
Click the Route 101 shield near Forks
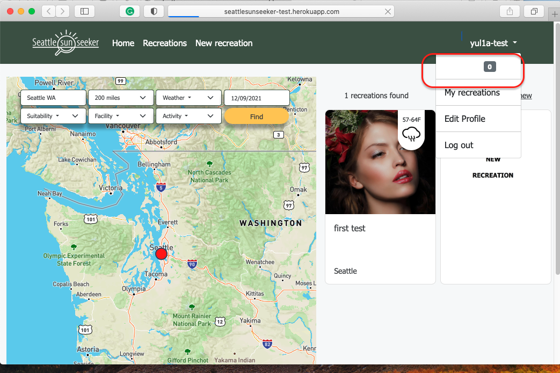(x=91, y=219)
